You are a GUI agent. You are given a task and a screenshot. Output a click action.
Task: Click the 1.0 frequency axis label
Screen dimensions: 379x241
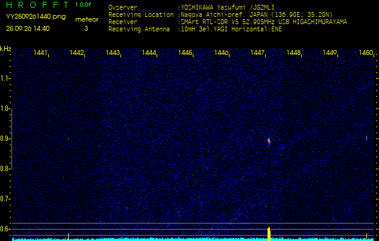pyautogui.click(x=5, y=109)
